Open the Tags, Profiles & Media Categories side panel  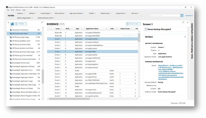click(192, 41)
